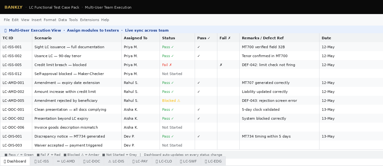The width and height of the screenshot is (383, 166).
Task: Open the Tools menu
Action: tap(73, 20)
